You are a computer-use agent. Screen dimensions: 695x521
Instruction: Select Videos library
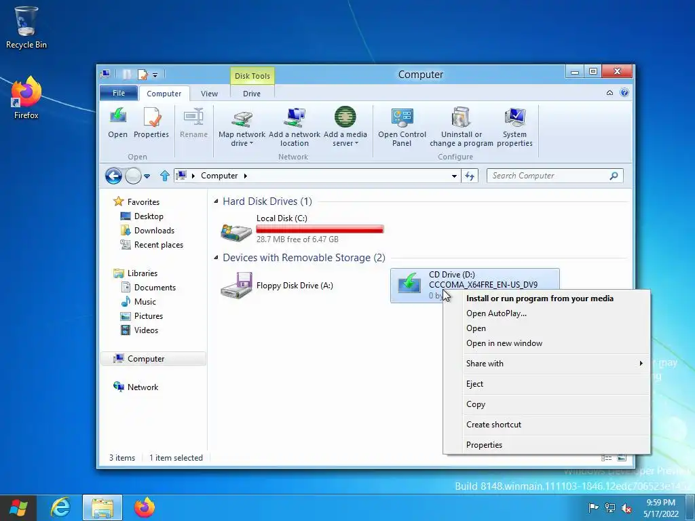tap(139, 330)
